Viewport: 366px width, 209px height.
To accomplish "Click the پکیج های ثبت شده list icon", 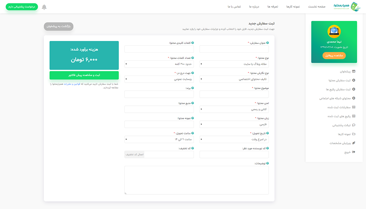I will pyautogui.click(x=354, y=116).
